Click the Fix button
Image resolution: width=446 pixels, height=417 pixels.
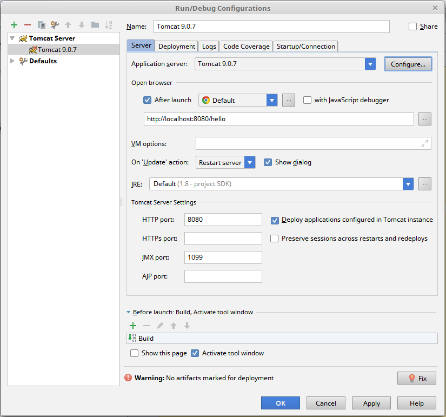pos(417,378)
